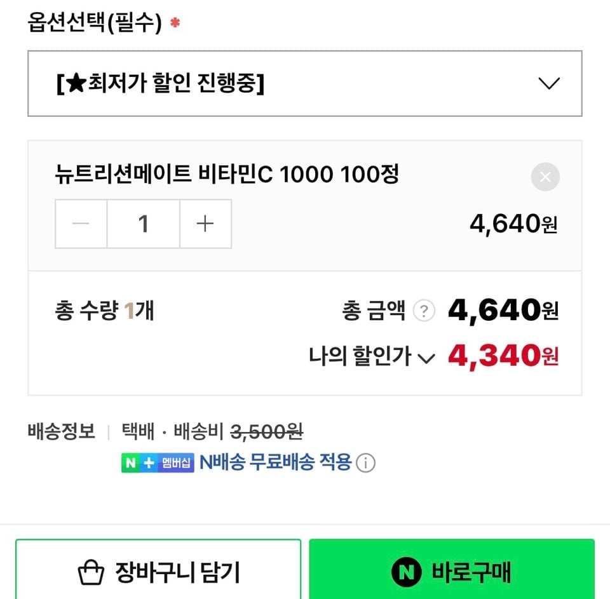Click the 총 수량 1개 text
Viewport: 610px width, 599px height.
tap(104, 311)
